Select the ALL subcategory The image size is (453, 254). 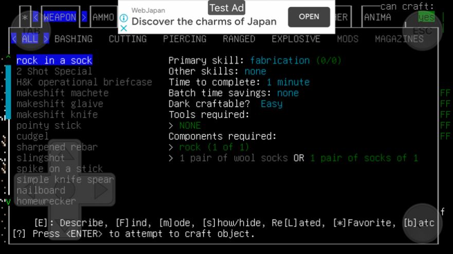(x=30, y=38)
